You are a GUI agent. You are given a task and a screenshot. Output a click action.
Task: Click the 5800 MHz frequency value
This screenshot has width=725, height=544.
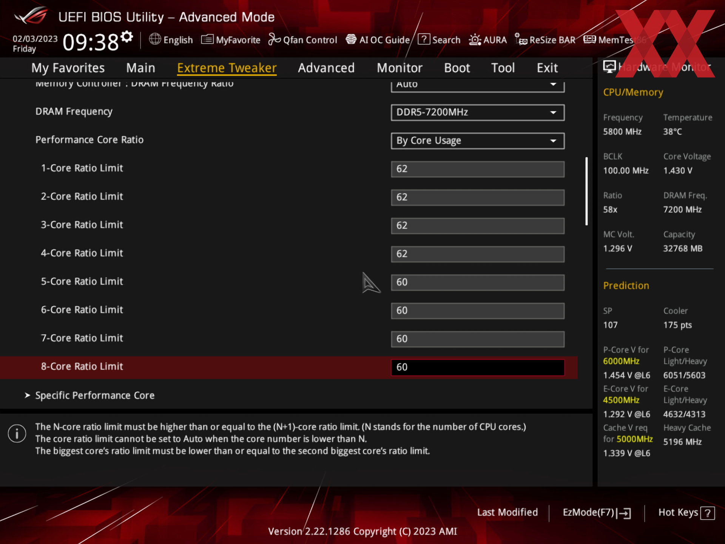pyautogui.click(x=622, y=132)
